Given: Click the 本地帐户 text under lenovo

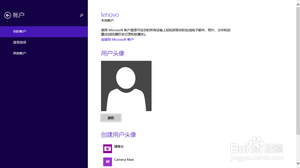Looking at the screenshot, I should [x=107, y=20].
